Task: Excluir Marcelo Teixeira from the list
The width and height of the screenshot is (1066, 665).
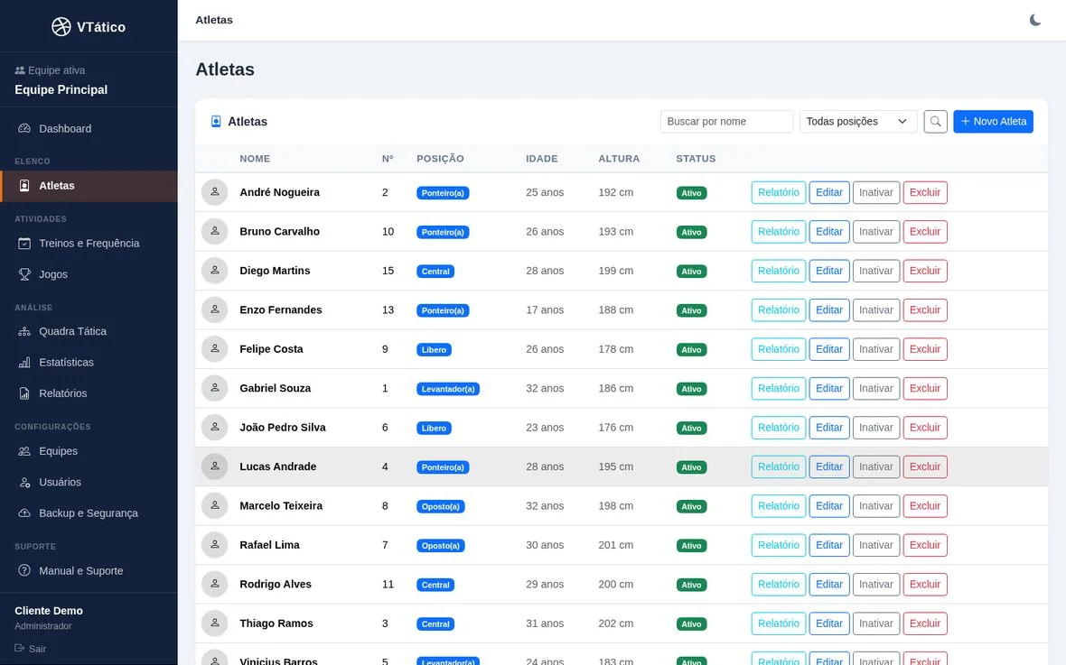Action: (x=924, y=506)
